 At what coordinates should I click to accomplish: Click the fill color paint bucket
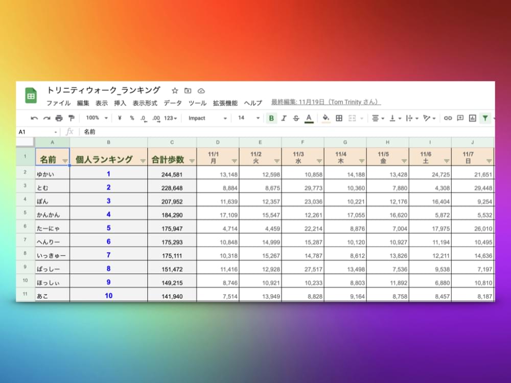tap(326, 118)
